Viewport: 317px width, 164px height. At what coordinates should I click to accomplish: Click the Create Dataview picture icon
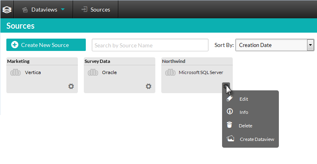[x=230, y=139]
